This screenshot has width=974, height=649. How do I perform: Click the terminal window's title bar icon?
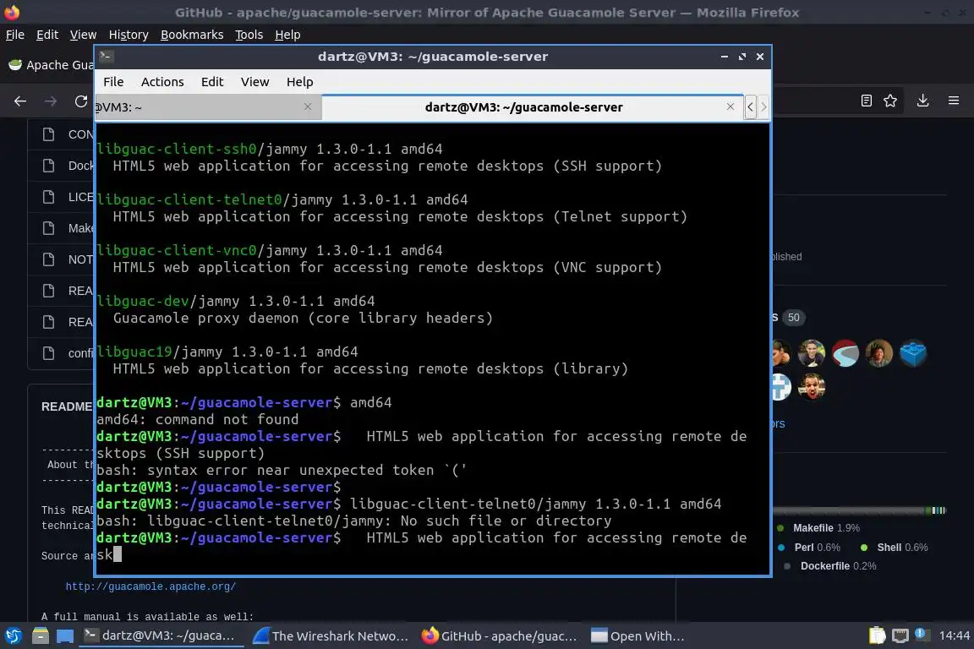pyautogui.click(x=106, y=57)
